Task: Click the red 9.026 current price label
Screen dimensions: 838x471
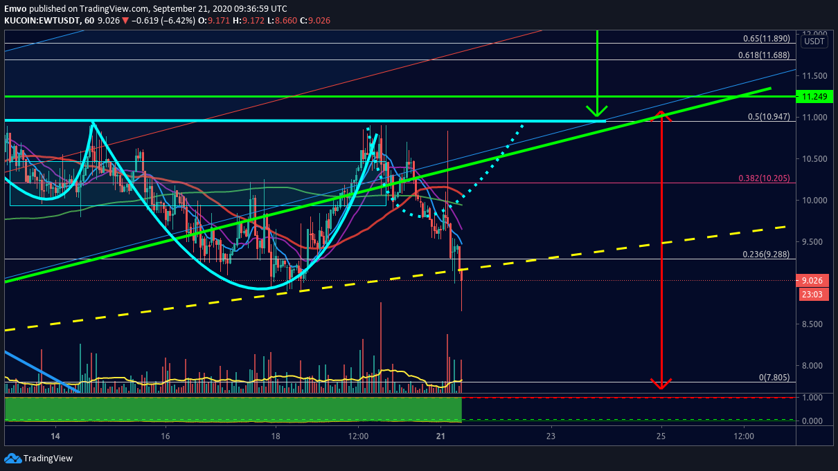Action: [813, 281]
